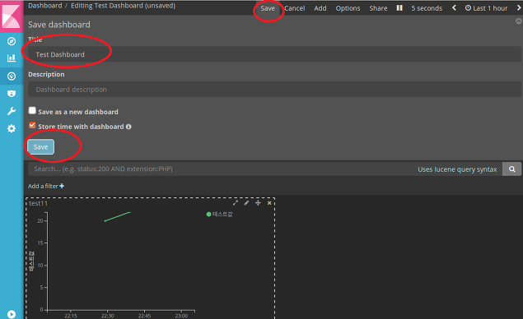
Task: Open the Last 1 hour time picker
Action: [486, 8]
